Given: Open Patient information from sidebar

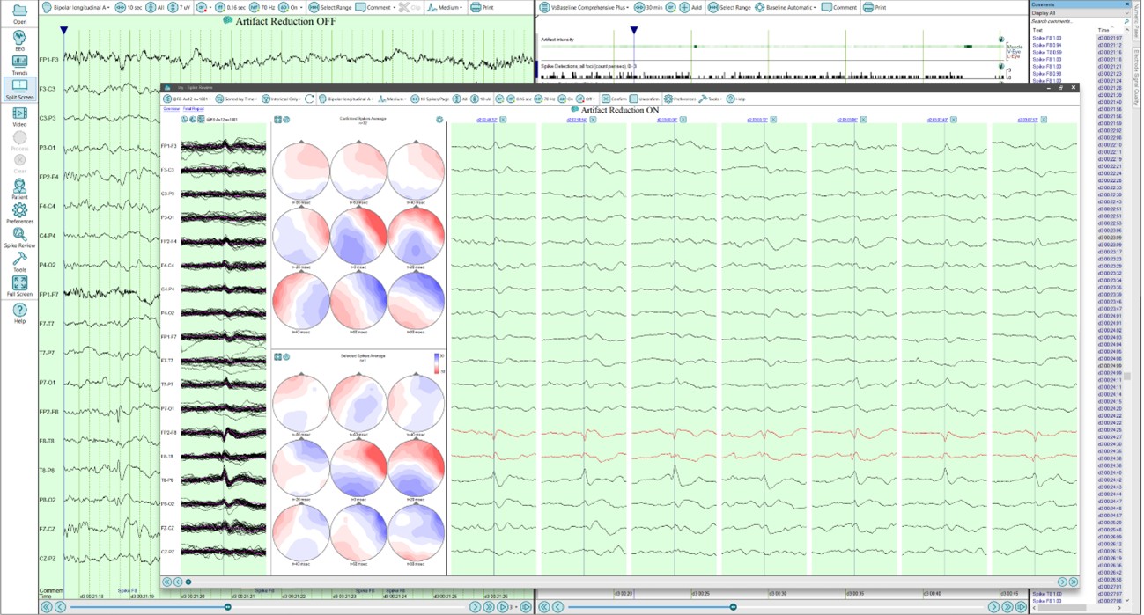Looking at the screenshot, I should 19,189.
